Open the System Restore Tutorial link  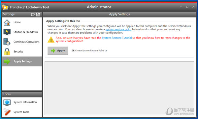[117, 38]
